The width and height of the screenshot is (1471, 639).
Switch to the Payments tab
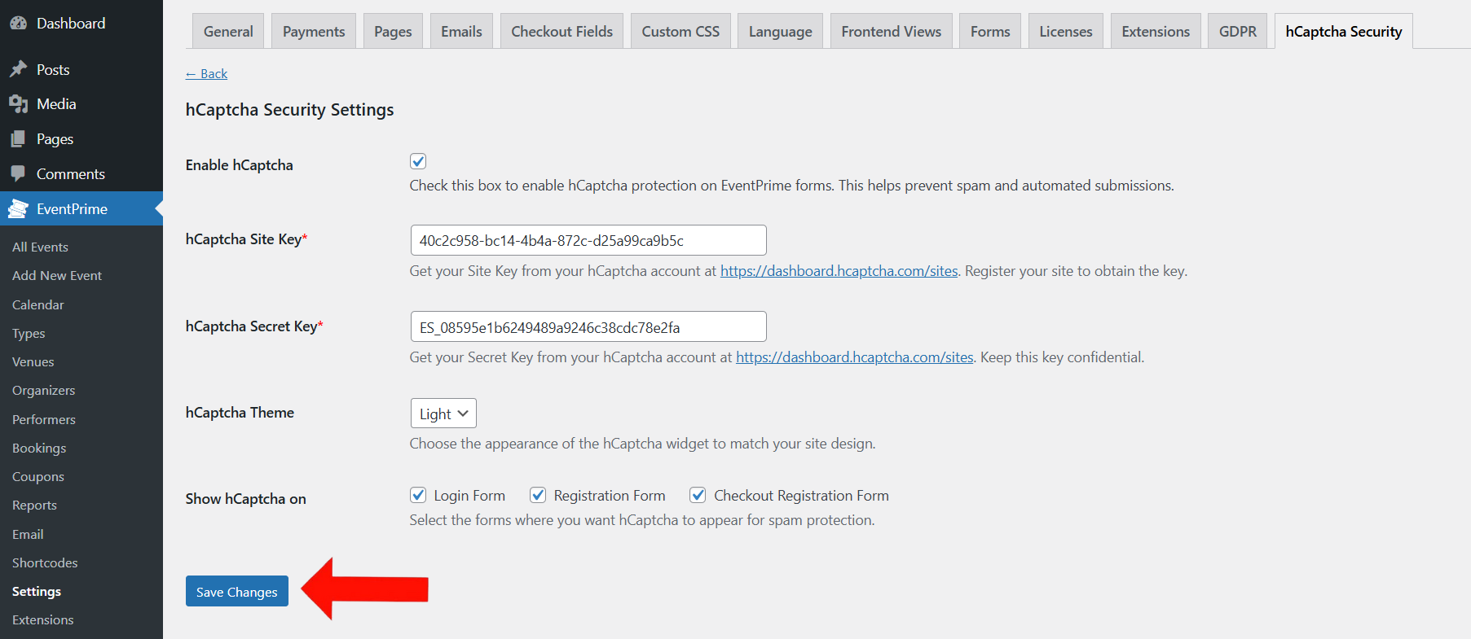click(x=314, y=32)
